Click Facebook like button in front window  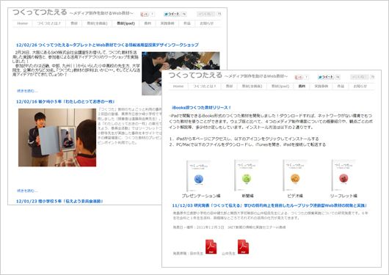[360, 77]
